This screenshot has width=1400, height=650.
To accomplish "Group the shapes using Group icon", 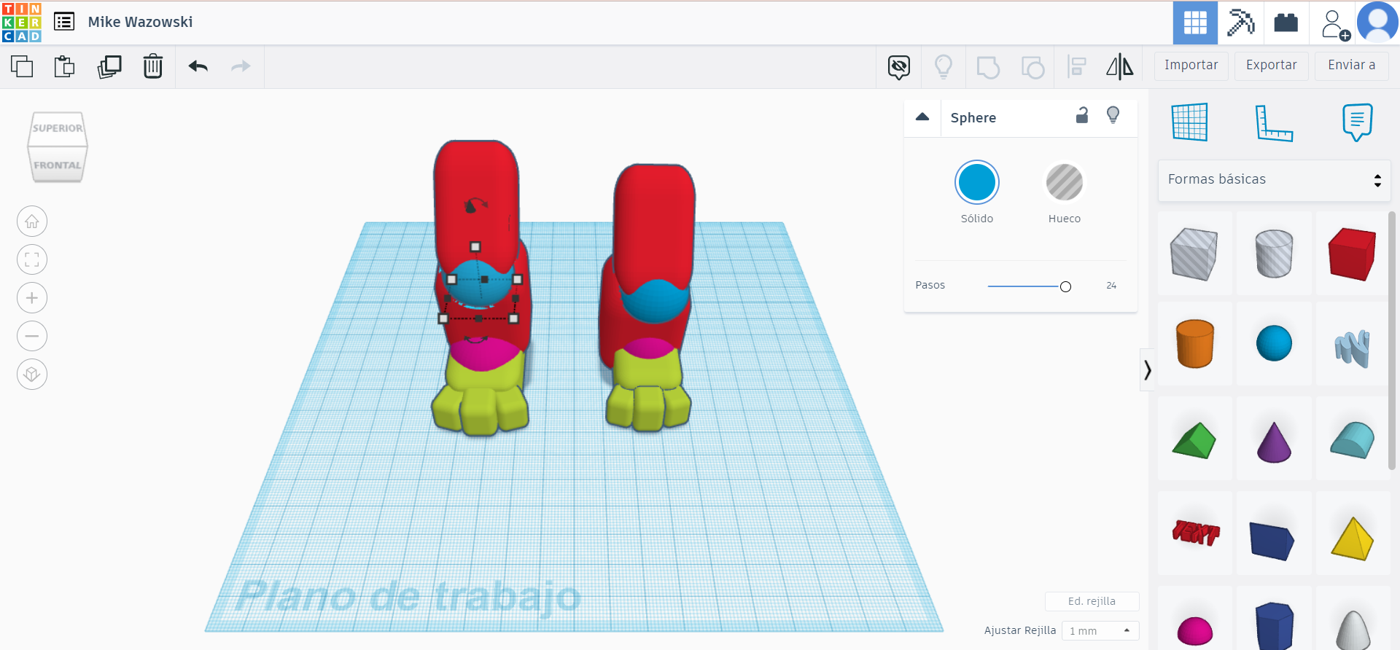I will 988,67.
